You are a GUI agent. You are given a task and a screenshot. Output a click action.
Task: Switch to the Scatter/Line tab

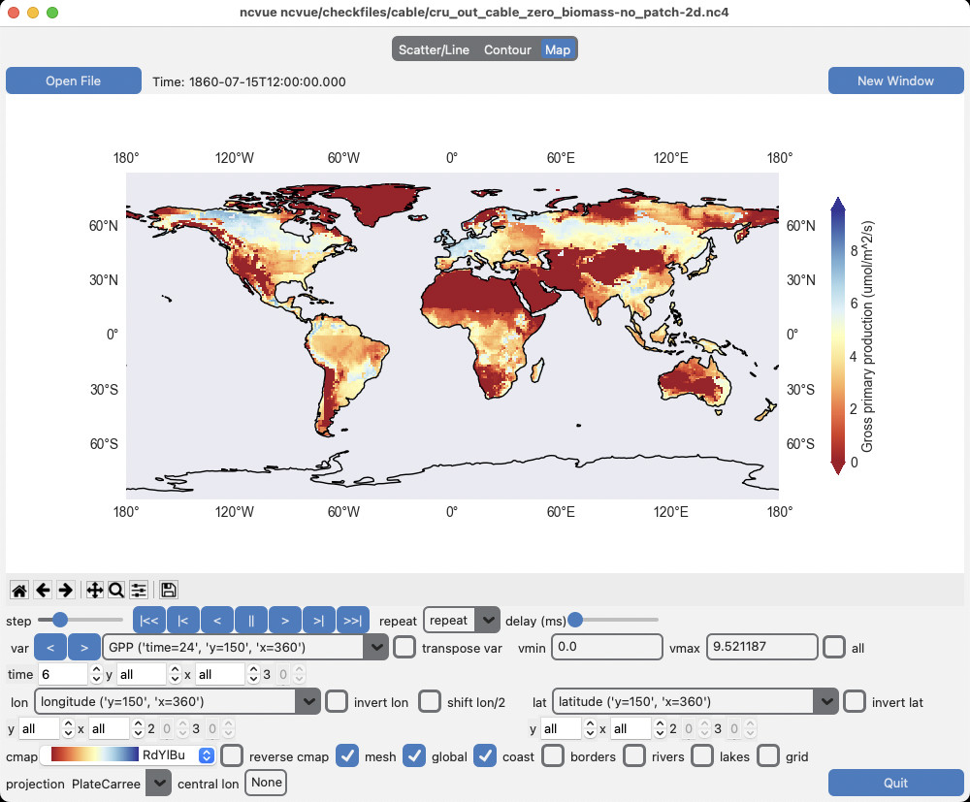click(434, 49)
